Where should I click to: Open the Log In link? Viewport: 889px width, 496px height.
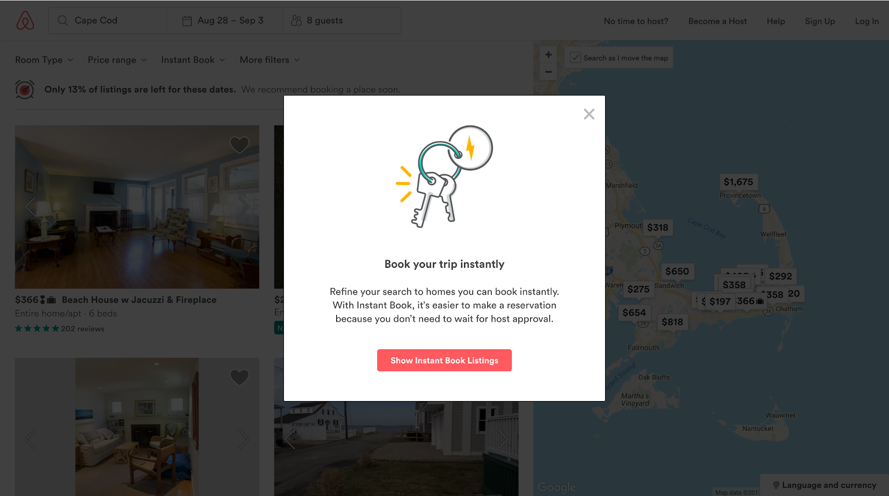867,21
